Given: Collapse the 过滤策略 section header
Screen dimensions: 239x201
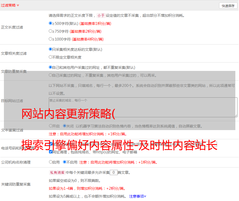Looking at the screenshot, I should tap(10, 5).
